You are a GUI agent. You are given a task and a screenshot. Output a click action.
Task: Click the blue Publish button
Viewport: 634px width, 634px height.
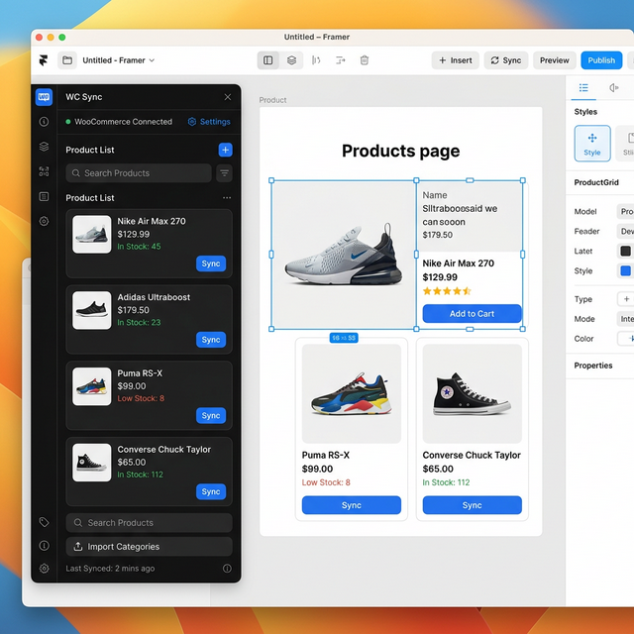[x=601, y=60]
